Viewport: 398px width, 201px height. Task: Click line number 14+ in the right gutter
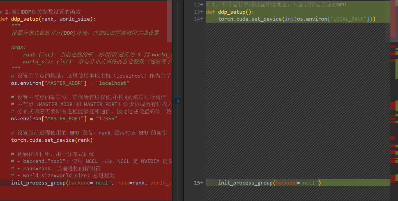pos(198,19)
